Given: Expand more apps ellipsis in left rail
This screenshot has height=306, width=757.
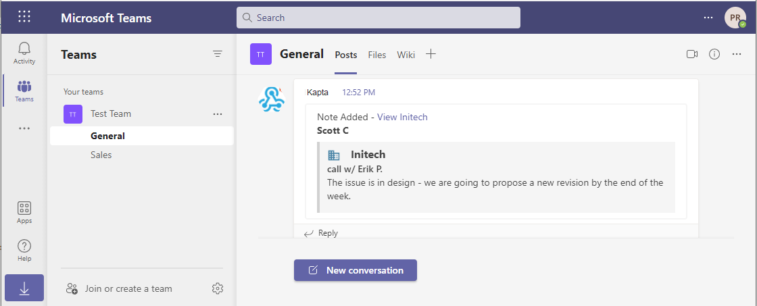Looking at the screenshot, I should 24,128.
